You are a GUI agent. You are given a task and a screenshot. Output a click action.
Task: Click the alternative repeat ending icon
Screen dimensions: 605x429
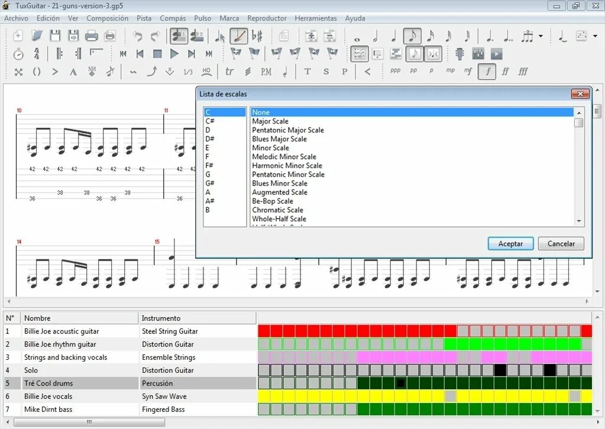pos(96,53)
